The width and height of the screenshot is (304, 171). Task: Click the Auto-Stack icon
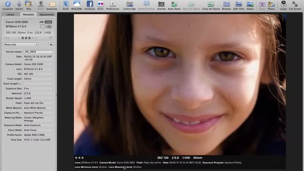coord(174,4)
